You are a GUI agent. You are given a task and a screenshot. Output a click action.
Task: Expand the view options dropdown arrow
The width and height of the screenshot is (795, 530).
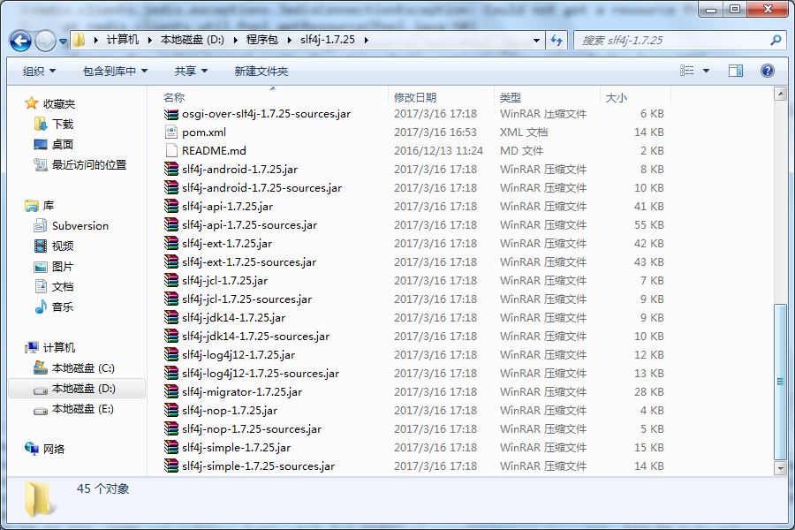(707, 71)
